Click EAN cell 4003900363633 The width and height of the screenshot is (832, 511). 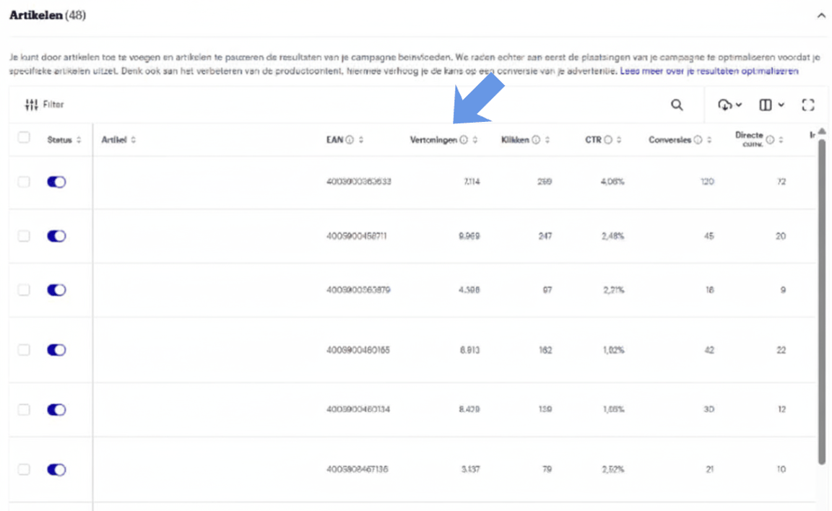coord(359,182)
